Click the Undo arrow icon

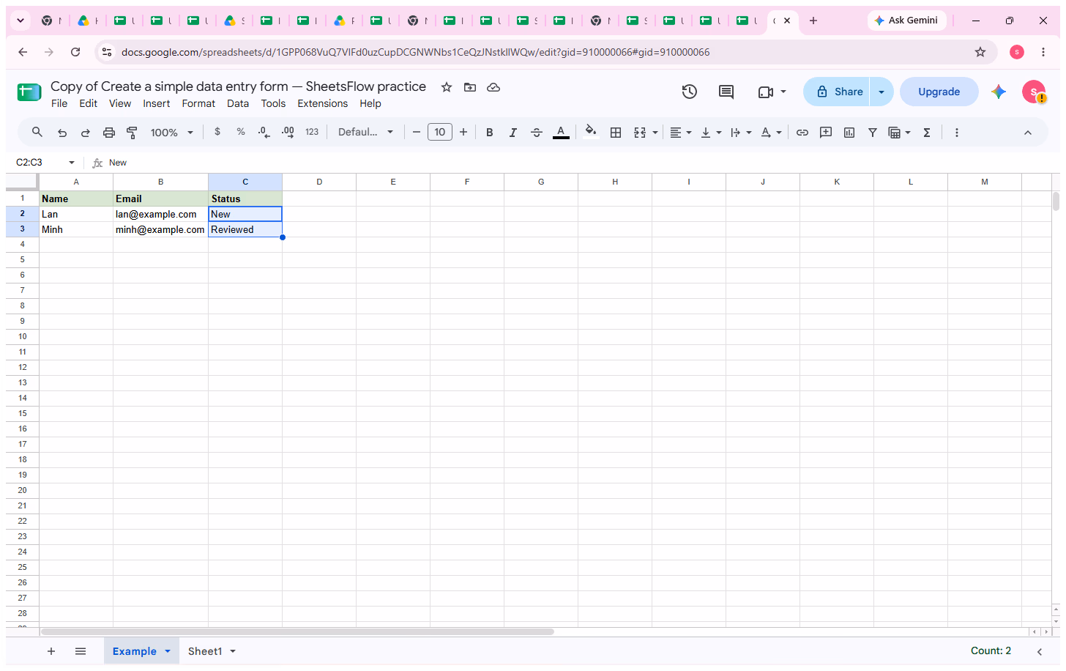tap(62, 133)
